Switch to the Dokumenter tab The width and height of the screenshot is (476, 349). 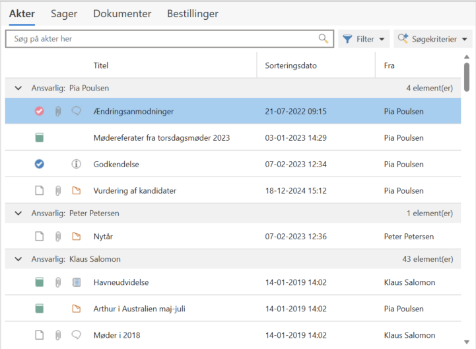coord(122,14)
